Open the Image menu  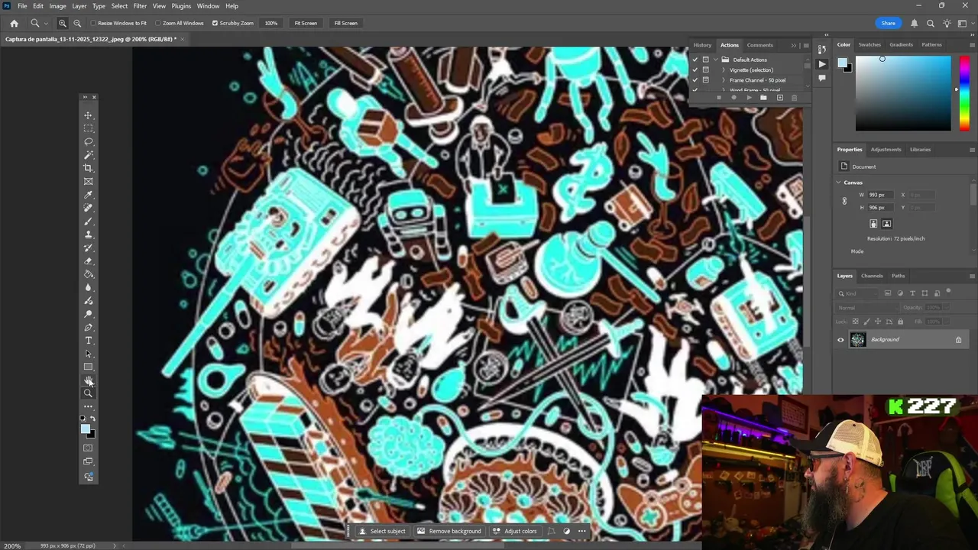(57, 6)
